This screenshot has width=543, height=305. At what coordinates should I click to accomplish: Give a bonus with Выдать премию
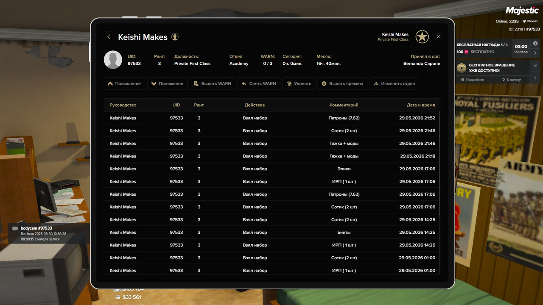pyautogui.click(x=342, y=83)
